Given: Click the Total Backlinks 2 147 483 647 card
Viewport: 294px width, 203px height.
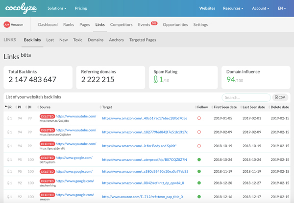Looking at the screenshot, I should coord(38,77).
